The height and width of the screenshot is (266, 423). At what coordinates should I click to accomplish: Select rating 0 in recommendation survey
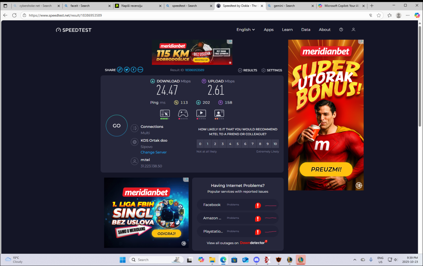click(x=200, y=144)
